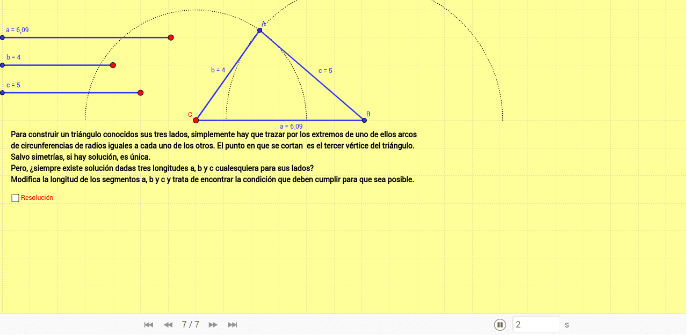The height and width of the screenshot is (335, 687).
Task: Click the 'a = 6.09' label under triangle base
Action: (291, 126)
